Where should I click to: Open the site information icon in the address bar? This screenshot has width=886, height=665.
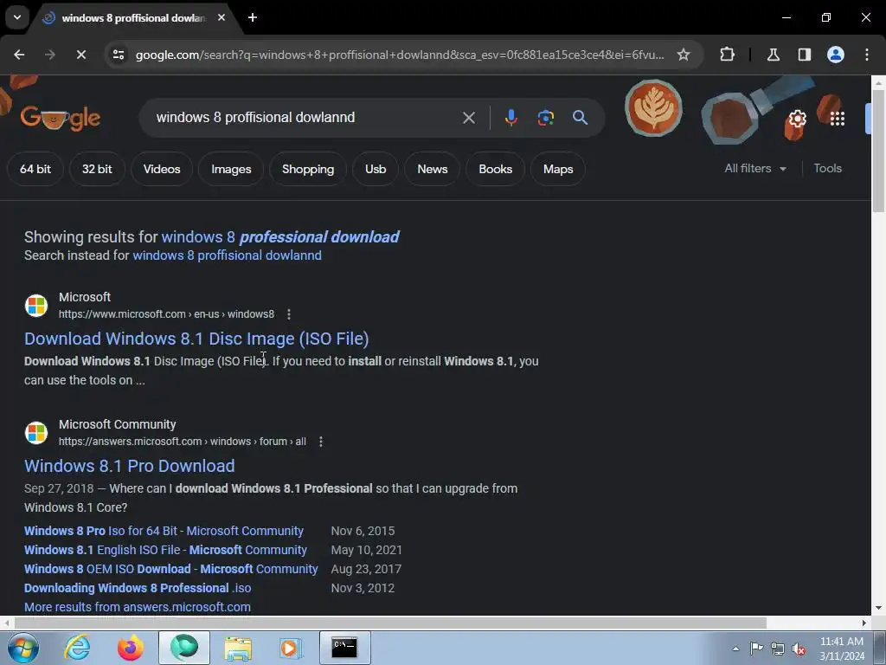(x=119, y=55)
